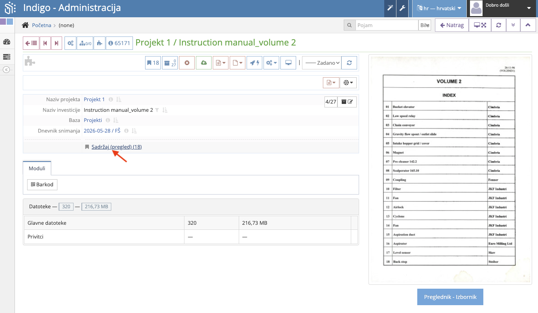Click the purple color square
The image size is (538, 313).
[x=3, y=22]
